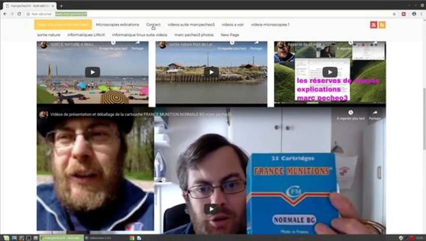Screen dimensions: 426x241
Task: Click the orange RSS icon on the site header
Action: click(382, 25)
